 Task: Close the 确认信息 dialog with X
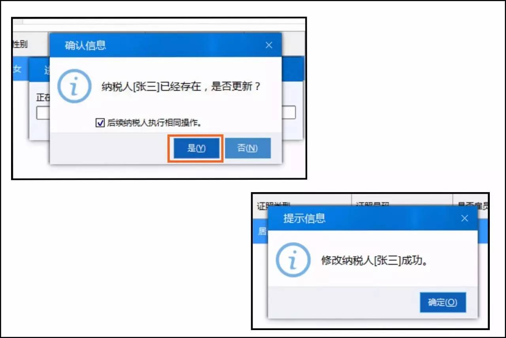point(269,45)
